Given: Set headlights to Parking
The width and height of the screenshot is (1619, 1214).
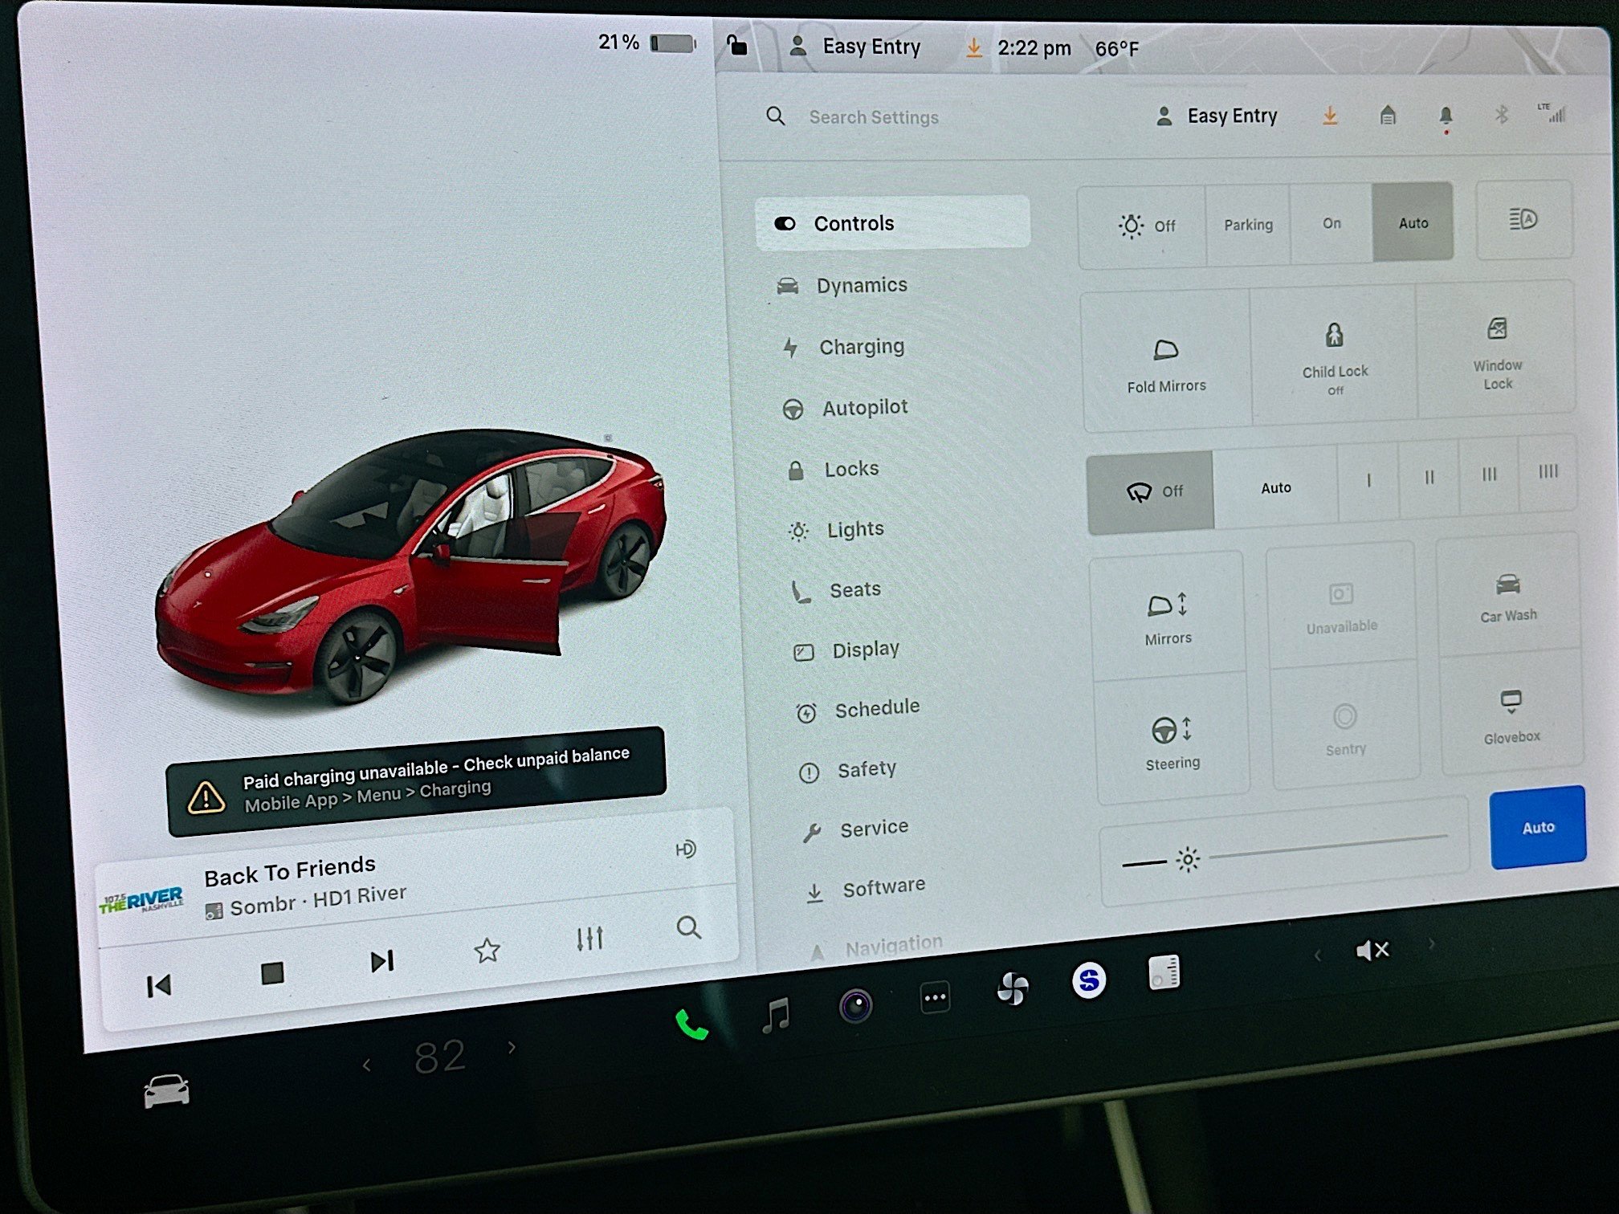Looking at the screenshot, I should point(1248,224).
